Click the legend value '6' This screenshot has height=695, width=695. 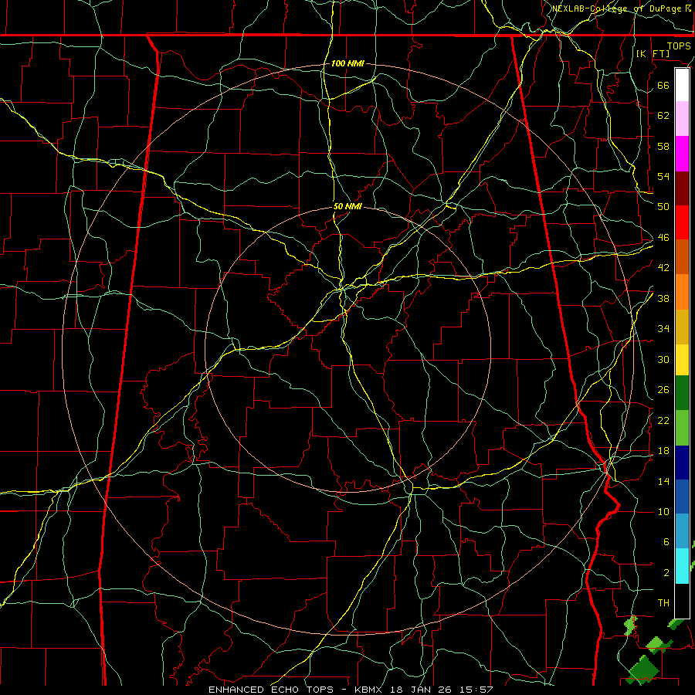pos(666,541)
